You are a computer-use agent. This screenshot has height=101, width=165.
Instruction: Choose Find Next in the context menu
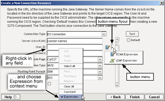71,76
